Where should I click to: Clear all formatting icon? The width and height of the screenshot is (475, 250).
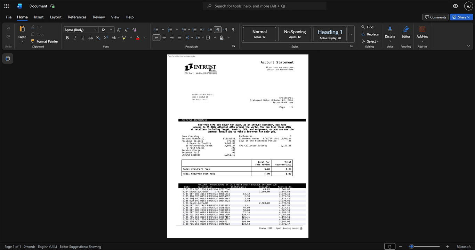point(135,30)
